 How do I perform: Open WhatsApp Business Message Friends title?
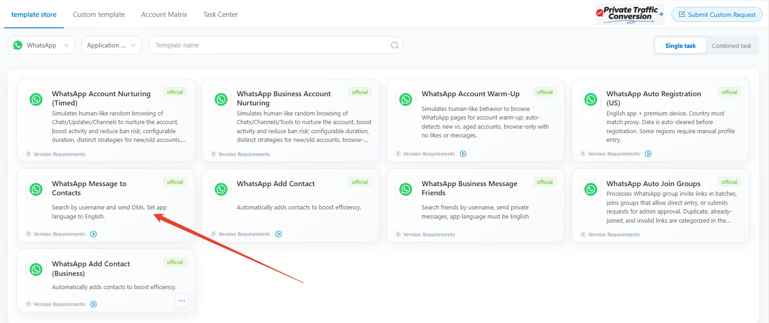pyautogui.click(x=470, y=188)
